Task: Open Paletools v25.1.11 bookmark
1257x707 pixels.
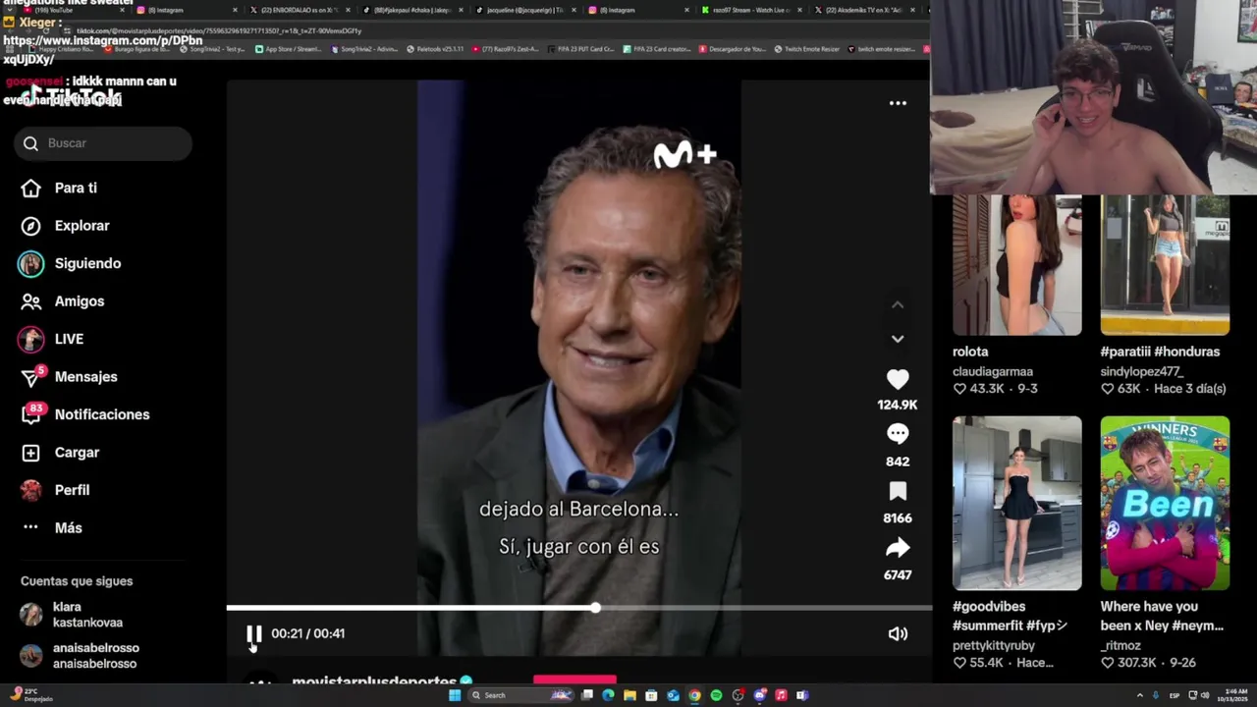Action: (435, 49)
